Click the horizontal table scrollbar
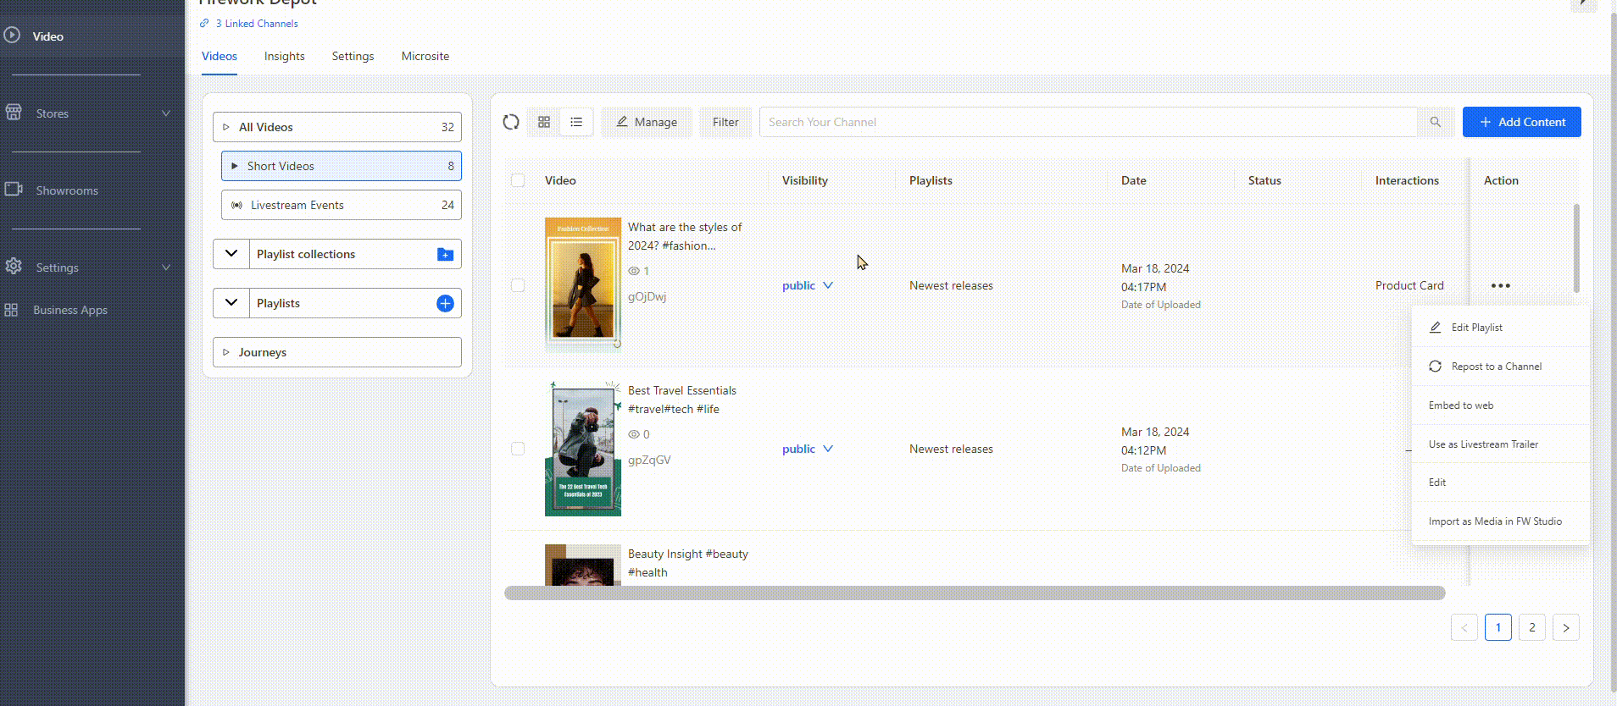Image resolution: width=1617 pixels, height=706 pixels. coord(974,593)
